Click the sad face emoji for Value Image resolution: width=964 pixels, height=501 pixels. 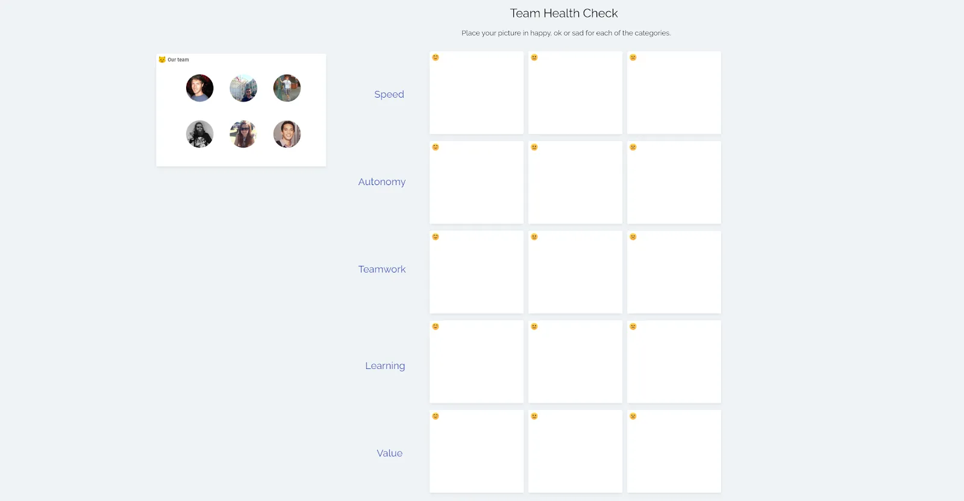[633, 415]
